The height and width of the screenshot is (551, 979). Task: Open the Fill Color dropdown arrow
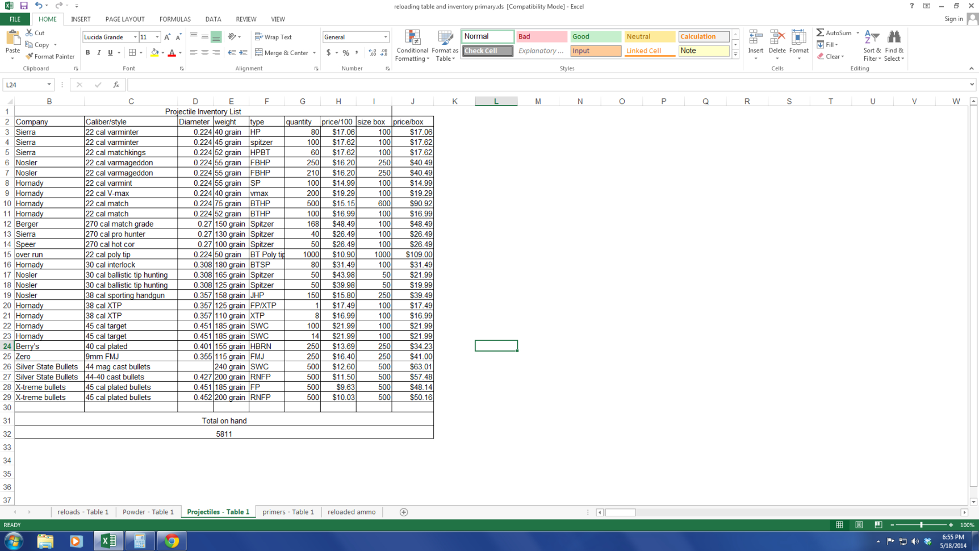click(x=162, y=52)
